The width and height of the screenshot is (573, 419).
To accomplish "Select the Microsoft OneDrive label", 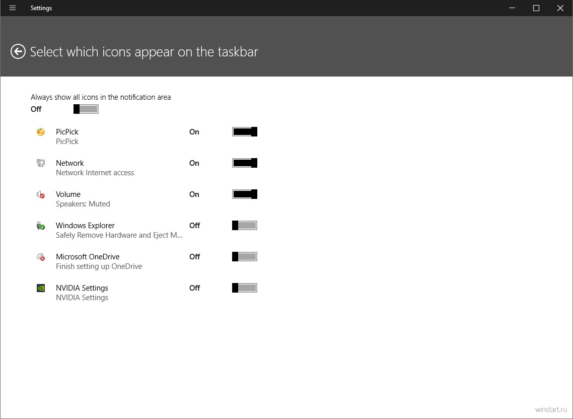I will [88, 257].
